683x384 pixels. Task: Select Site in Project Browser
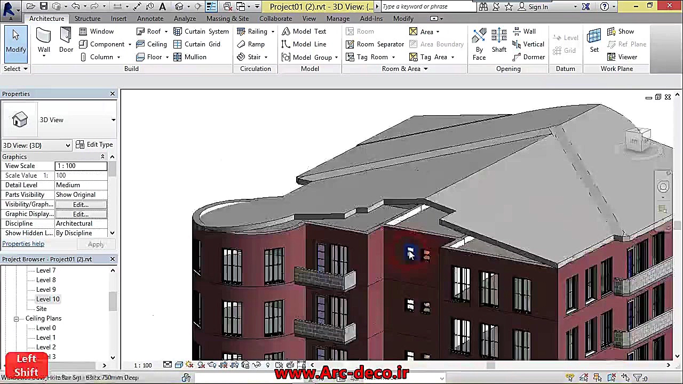[x=41, y=309]
